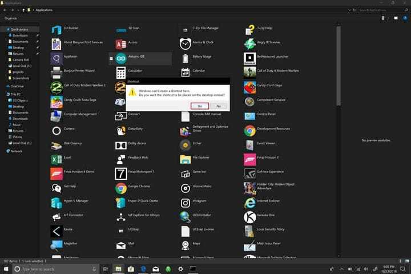Open This PC in navigation pane
411x274 pixels.
tap(15, 94)
